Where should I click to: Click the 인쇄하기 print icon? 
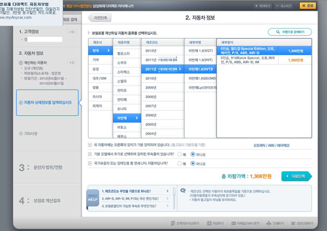[269, 223]
